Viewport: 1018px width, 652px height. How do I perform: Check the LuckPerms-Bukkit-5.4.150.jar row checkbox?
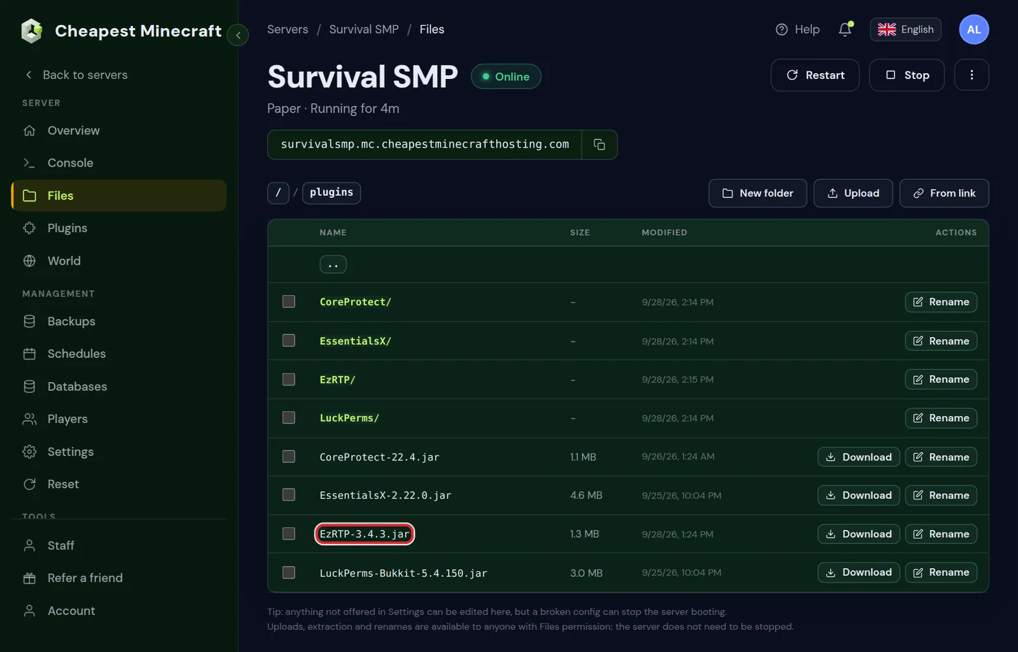pos(289,572)
